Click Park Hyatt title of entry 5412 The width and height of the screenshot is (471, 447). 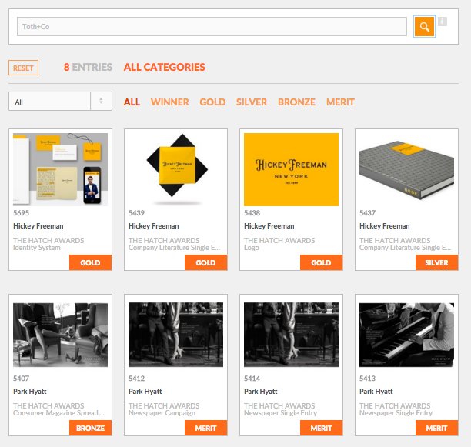coord(145,392)
